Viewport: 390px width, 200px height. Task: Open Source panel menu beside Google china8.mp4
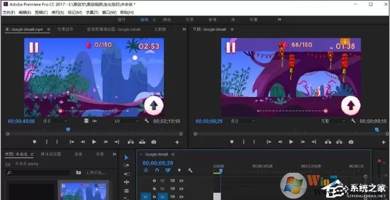(49, 29)
